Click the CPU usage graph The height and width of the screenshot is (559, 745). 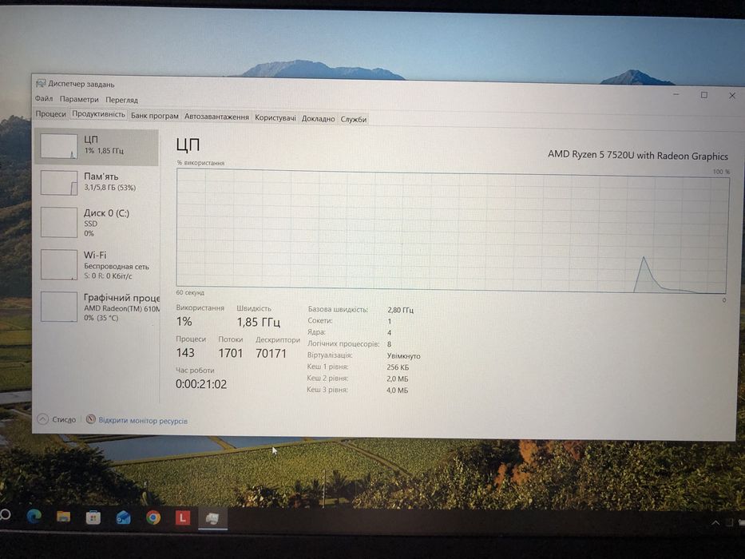click(451, 232)
